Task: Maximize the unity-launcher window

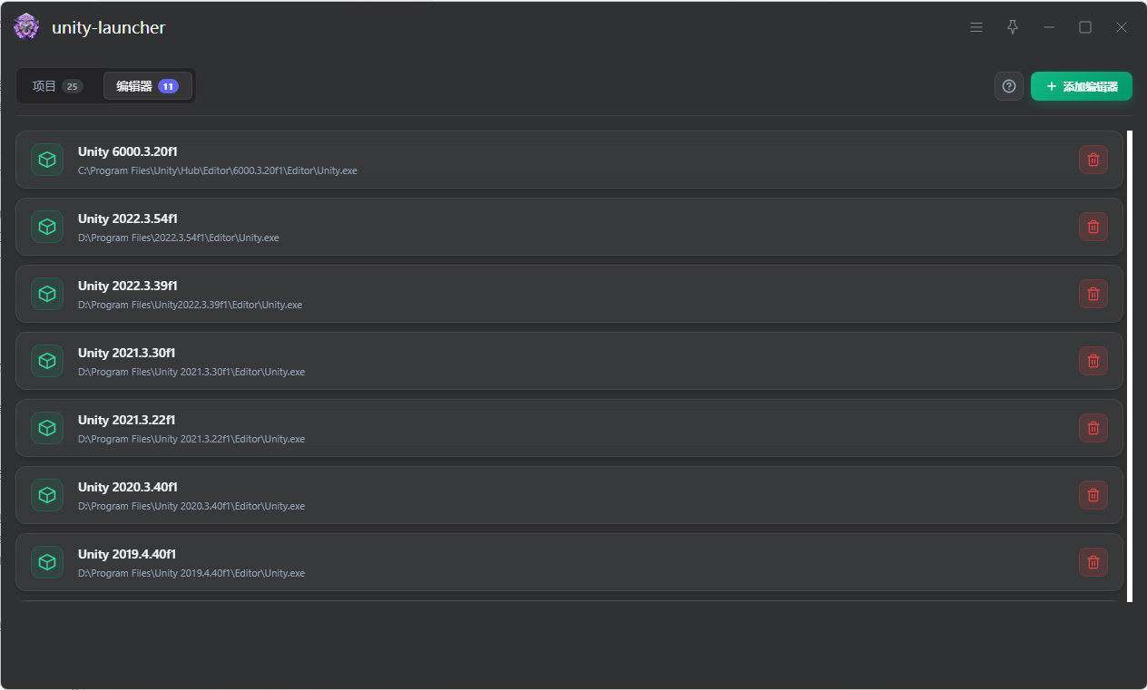Action: (x=1085, y=27)
